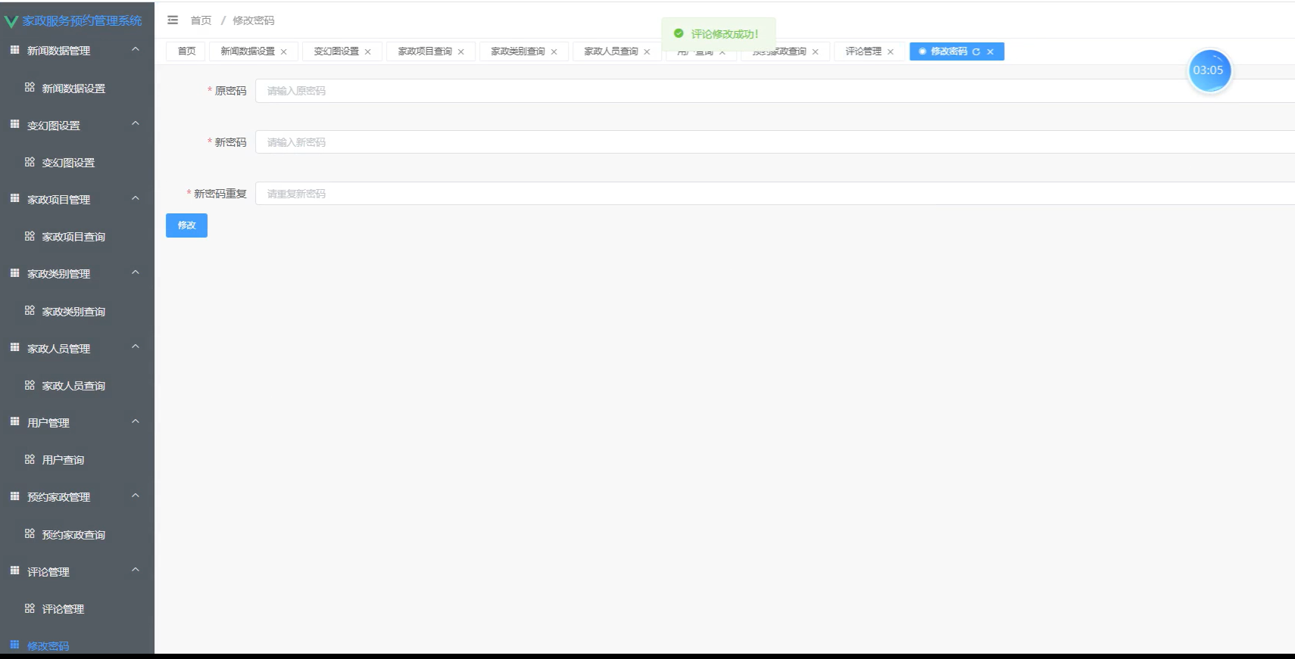1295x659 pixels.
Task: Close the 新闻数据设置 tab
Action: (x=284, y=51)
